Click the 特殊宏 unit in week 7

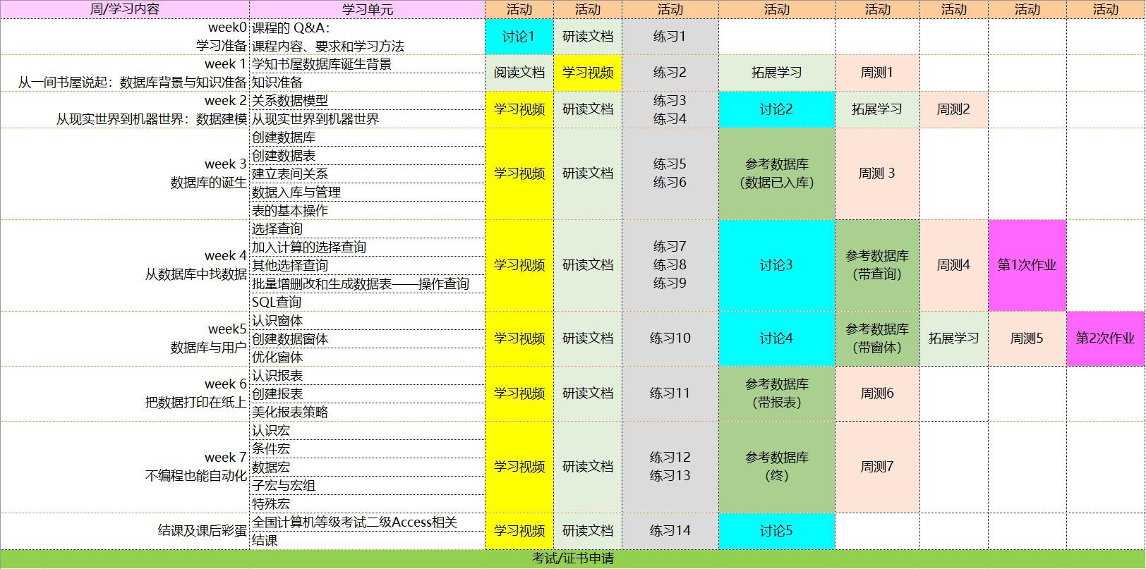click(x=367, y=503)
